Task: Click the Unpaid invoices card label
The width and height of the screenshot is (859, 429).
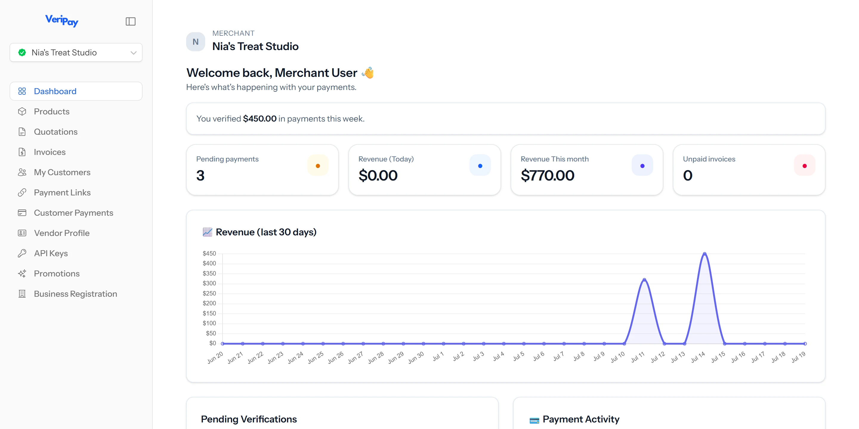Action: (x=709, y=159)
